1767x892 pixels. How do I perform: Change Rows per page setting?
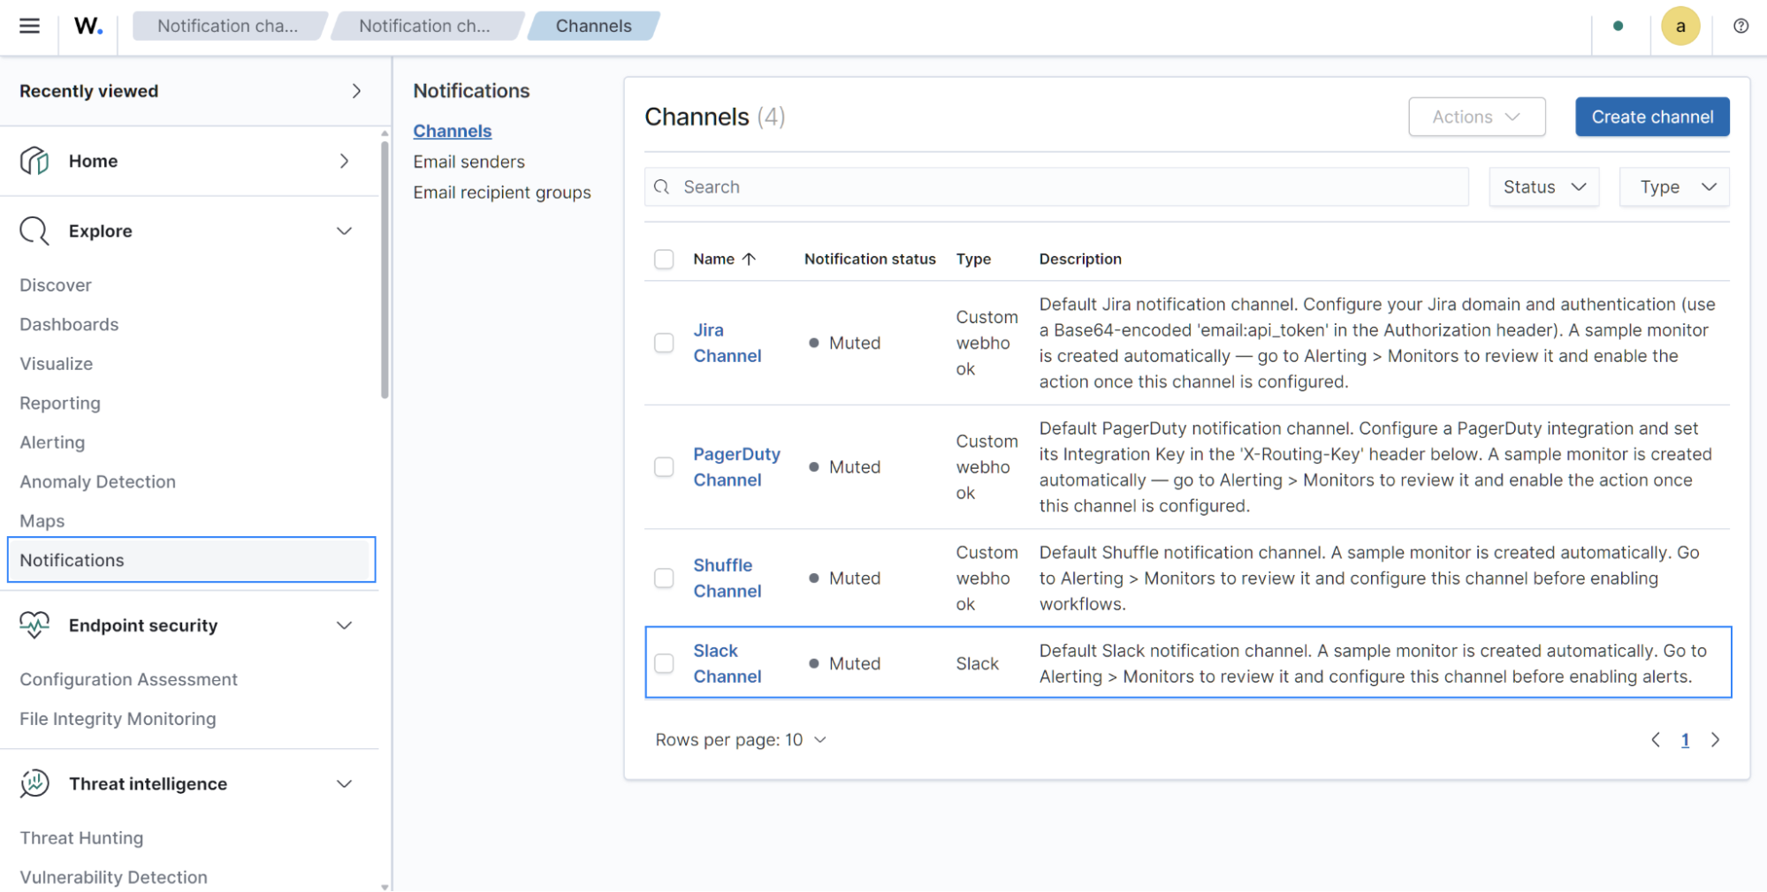741,740
